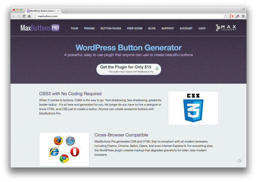The image size is (257, 182).
Task: Focus the maxbuttons.com address bar
Action: 128,16
